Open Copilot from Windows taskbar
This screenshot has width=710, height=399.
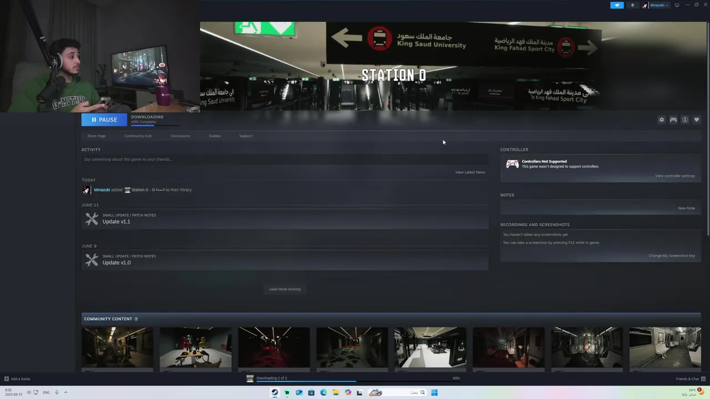click(348, 392)
